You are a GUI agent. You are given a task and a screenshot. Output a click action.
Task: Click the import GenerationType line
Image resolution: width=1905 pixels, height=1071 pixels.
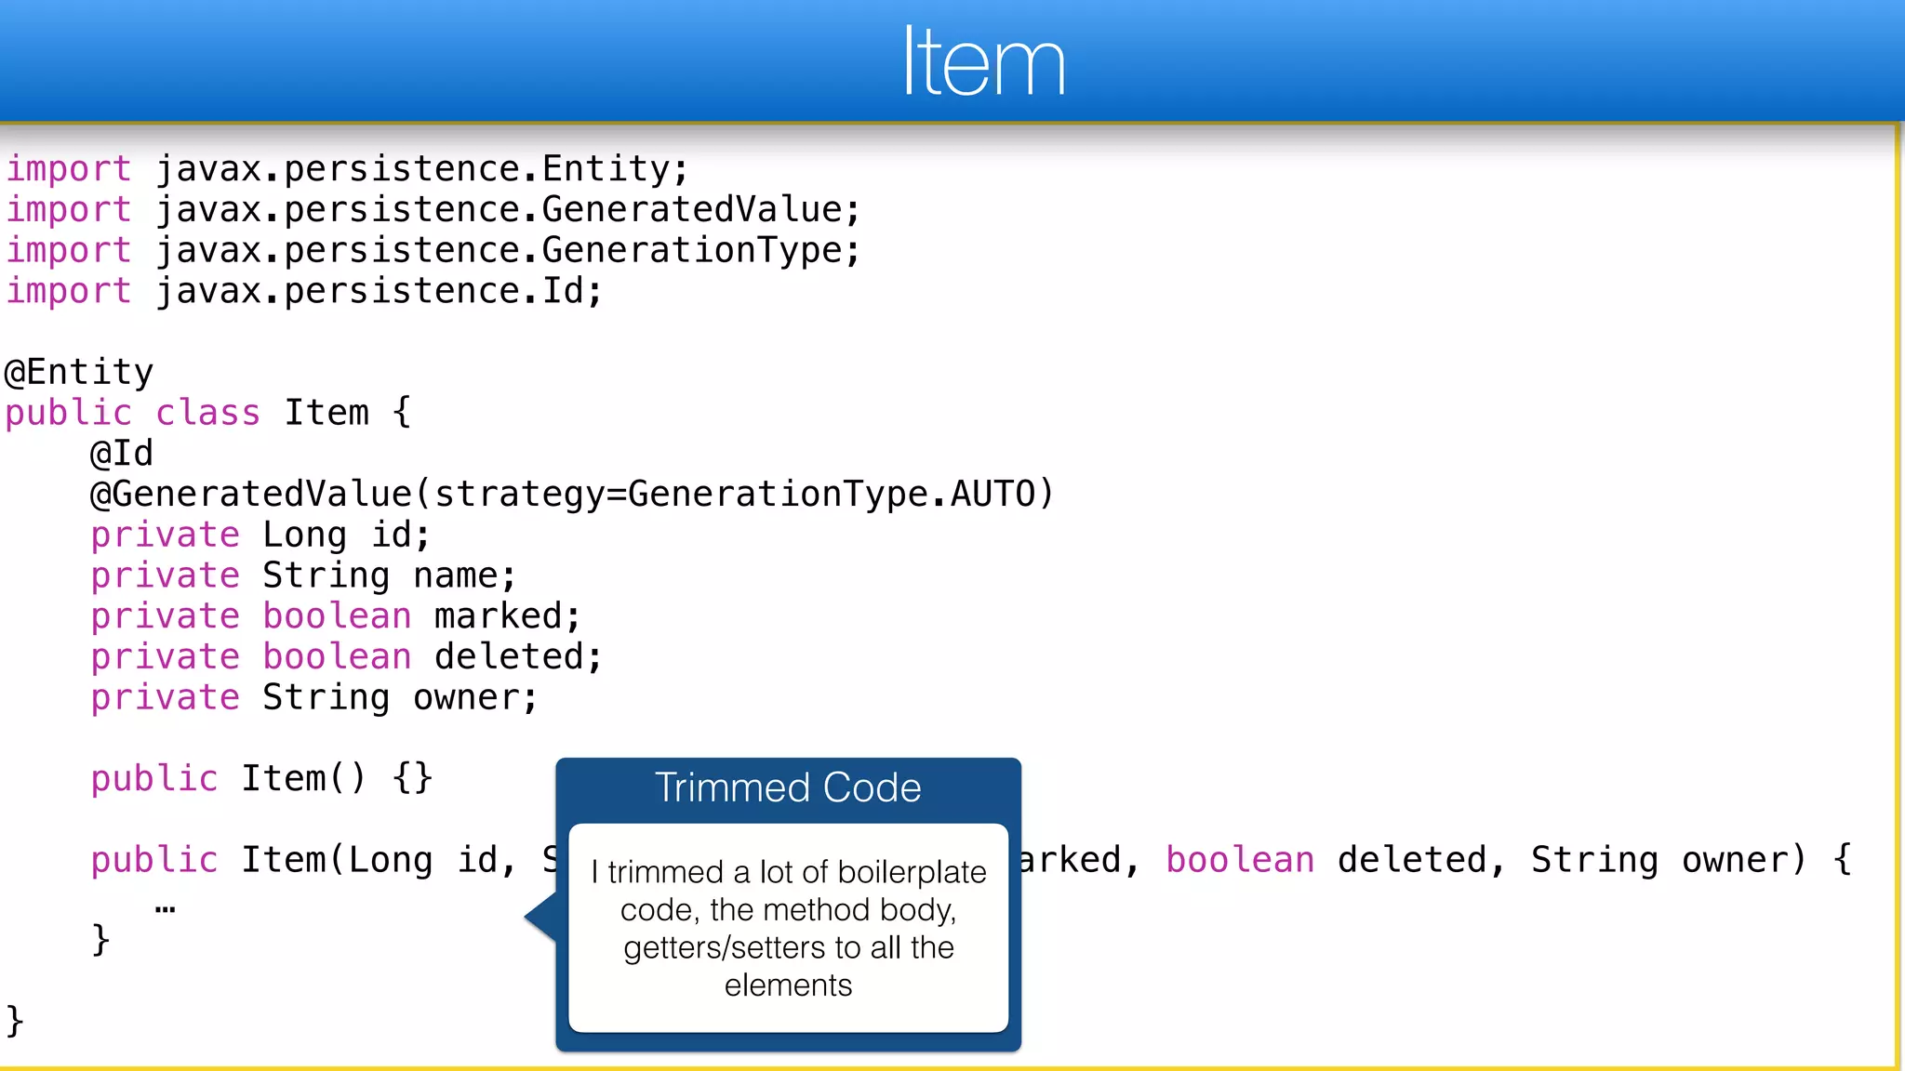[x=433, y=250]
